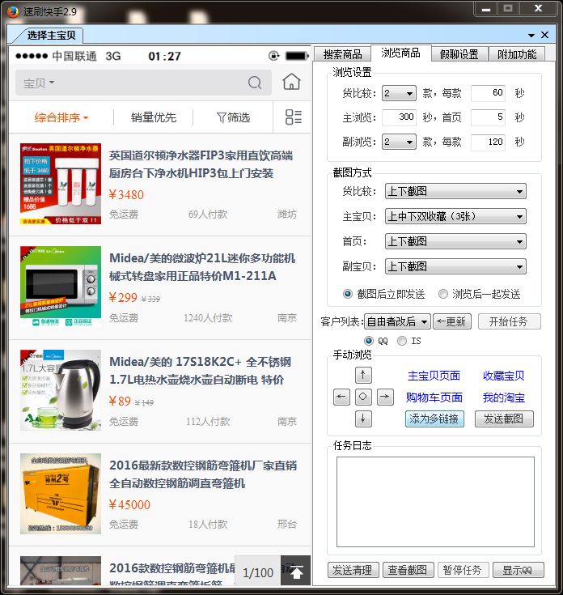Click 首页 seconds field showing 5
This screenshot has height=595, width=563.
click(488, 117)
